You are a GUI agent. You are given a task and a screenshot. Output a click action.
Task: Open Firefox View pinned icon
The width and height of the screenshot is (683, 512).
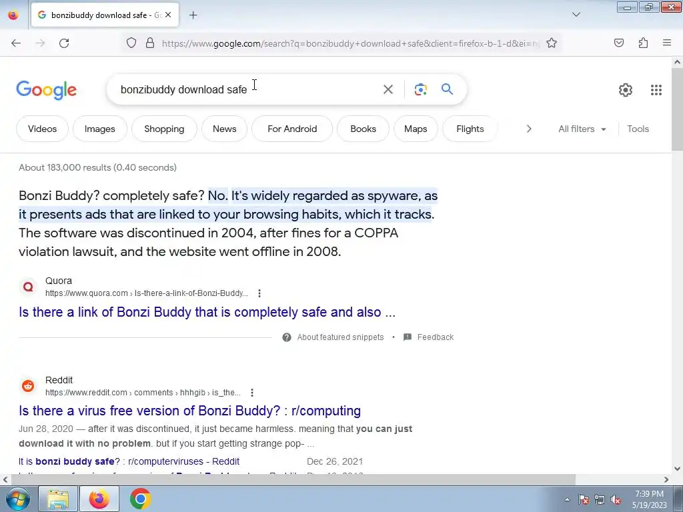[x=13, y=15]
